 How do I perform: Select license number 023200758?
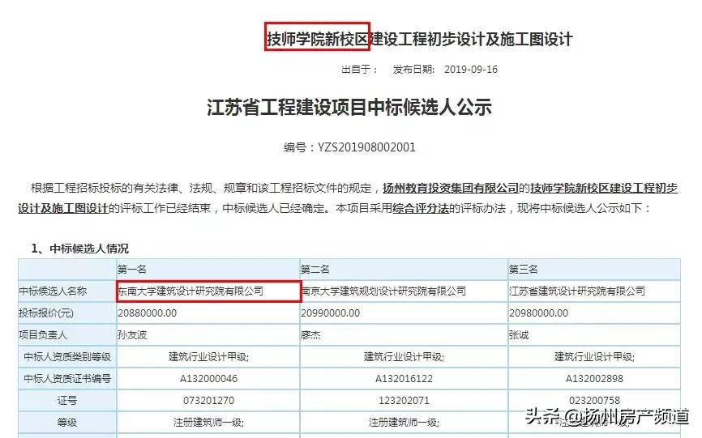click(x=594, y=401)
